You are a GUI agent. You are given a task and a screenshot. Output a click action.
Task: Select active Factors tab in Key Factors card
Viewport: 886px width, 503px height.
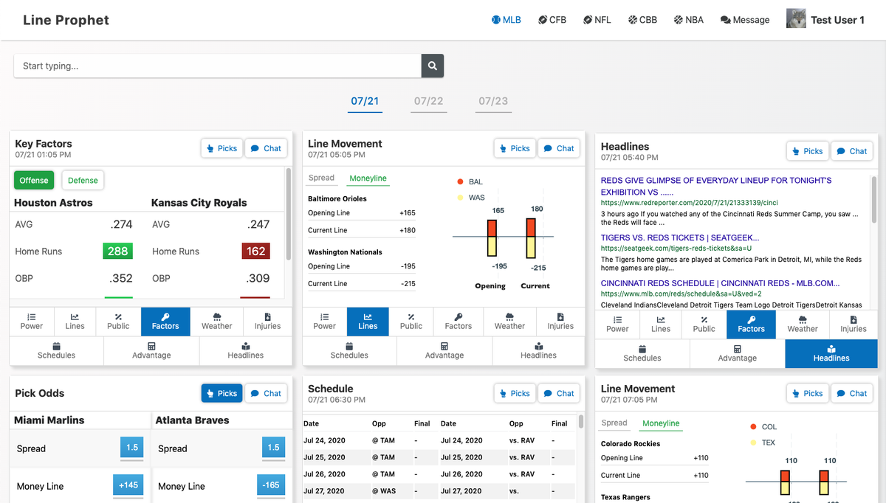click(x=165, y=322)
